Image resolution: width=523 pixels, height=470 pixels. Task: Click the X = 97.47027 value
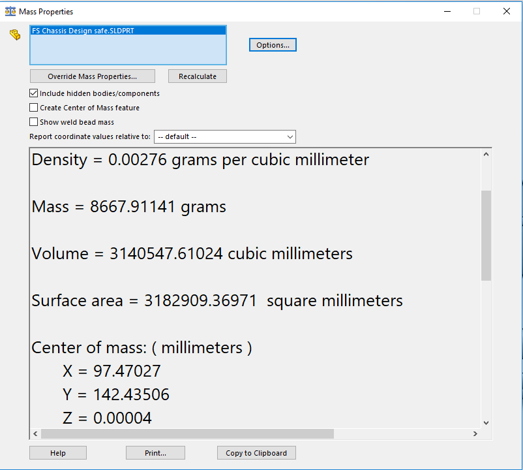112,371
